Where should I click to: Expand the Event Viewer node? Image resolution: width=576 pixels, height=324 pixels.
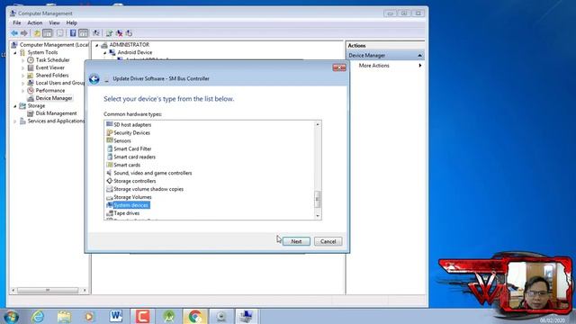23,68
